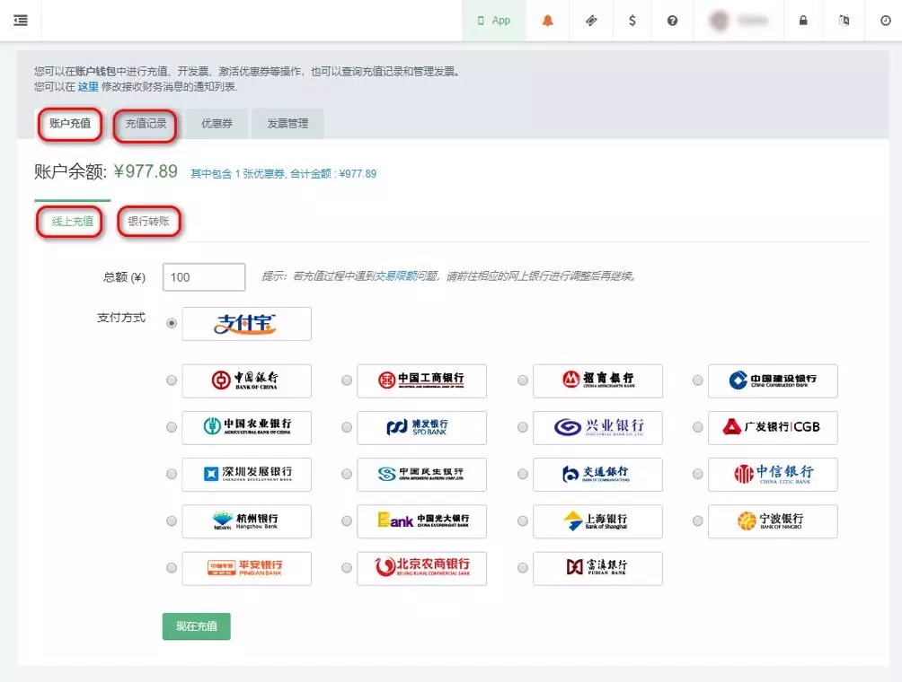Image resolution: width=902 pixels, height=682 pixels.
Task: Open help via question mark icon
Action: (672, 21)
